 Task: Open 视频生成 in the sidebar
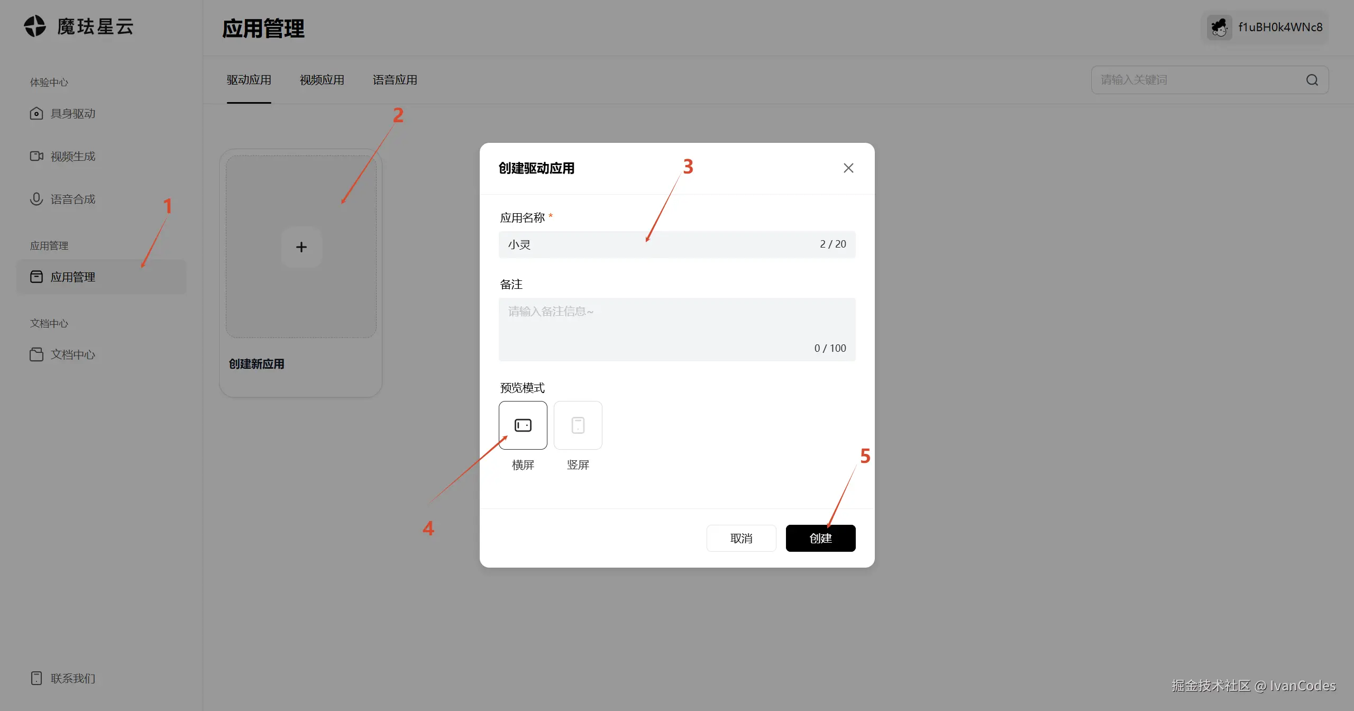pos(63,157)
